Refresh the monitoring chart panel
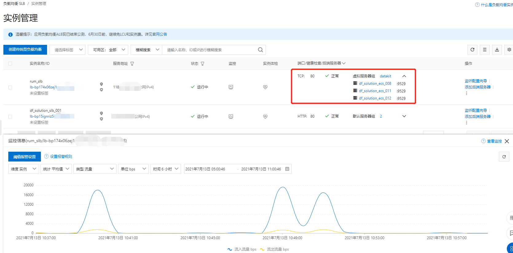The height and width of the screenshot is (253, 513). (x=504, y=157)
